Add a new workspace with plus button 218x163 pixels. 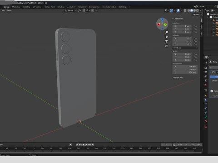129,7
